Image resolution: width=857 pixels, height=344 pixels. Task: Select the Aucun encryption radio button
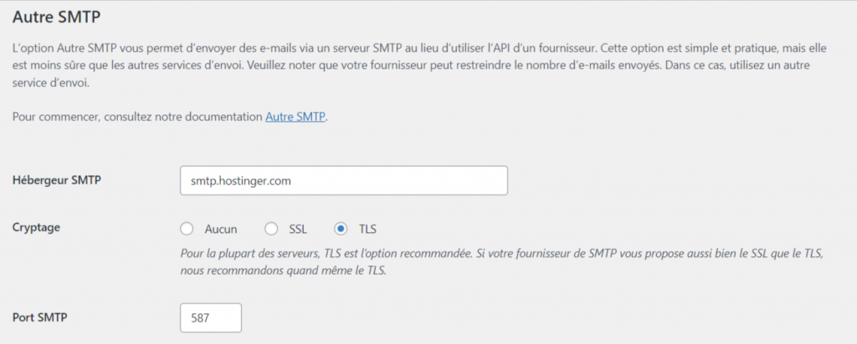[187, 228]
